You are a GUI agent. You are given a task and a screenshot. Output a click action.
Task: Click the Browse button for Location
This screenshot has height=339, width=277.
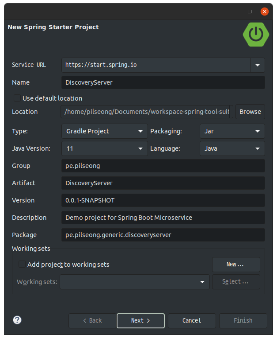click(250, 112)
